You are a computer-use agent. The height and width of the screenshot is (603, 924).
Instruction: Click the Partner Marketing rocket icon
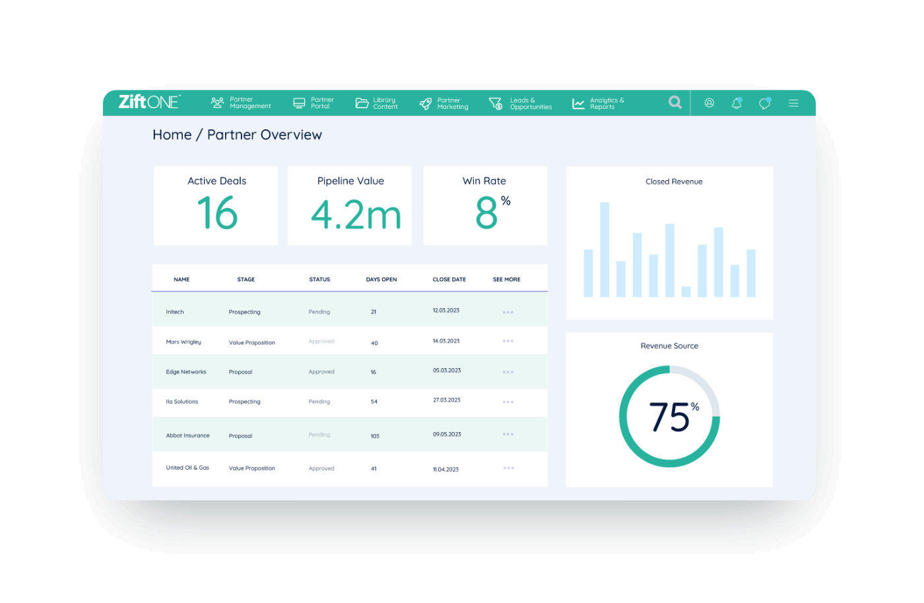click(426, 102)
